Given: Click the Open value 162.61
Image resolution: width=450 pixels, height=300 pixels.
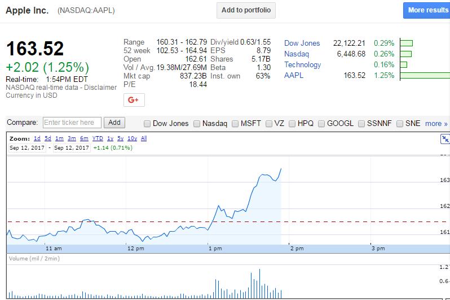Looking at the screenshot, I should point(196,59).
